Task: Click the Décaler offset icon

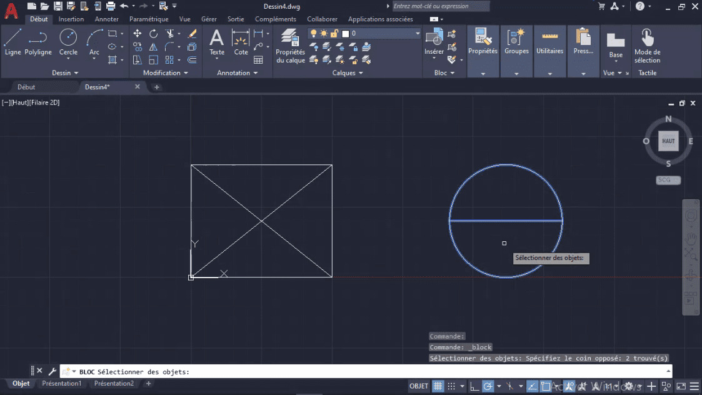Action: (x=192, y=59)
